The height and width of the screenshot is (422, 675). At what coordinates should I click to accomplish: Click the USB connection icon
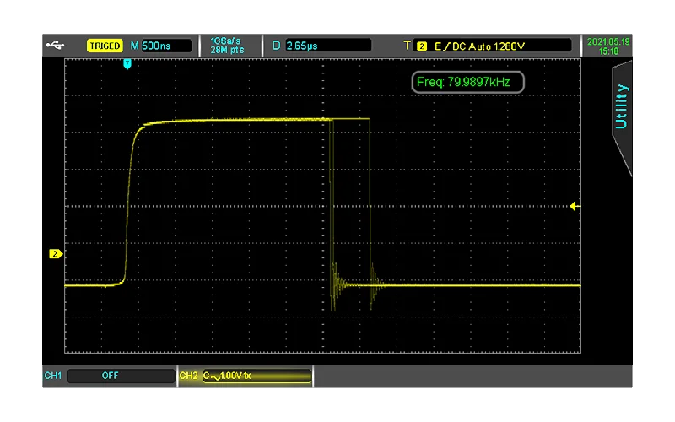coord(55,45)
